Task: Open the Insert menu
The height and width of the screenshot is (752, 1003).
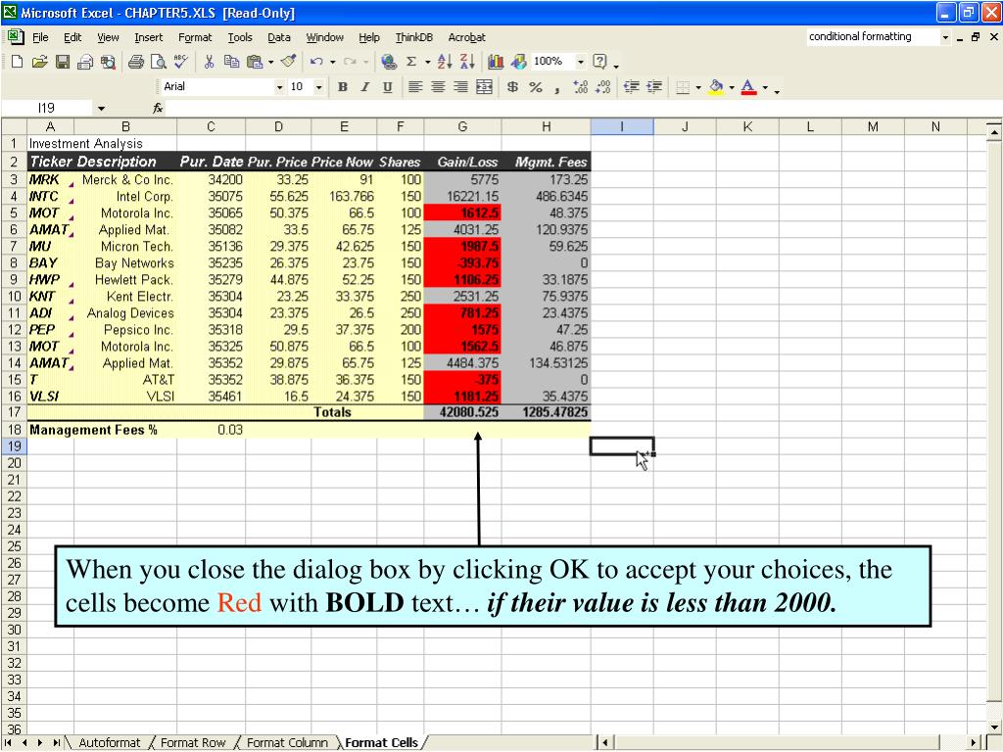Action: pyautogui.click(x=149, y=38)
